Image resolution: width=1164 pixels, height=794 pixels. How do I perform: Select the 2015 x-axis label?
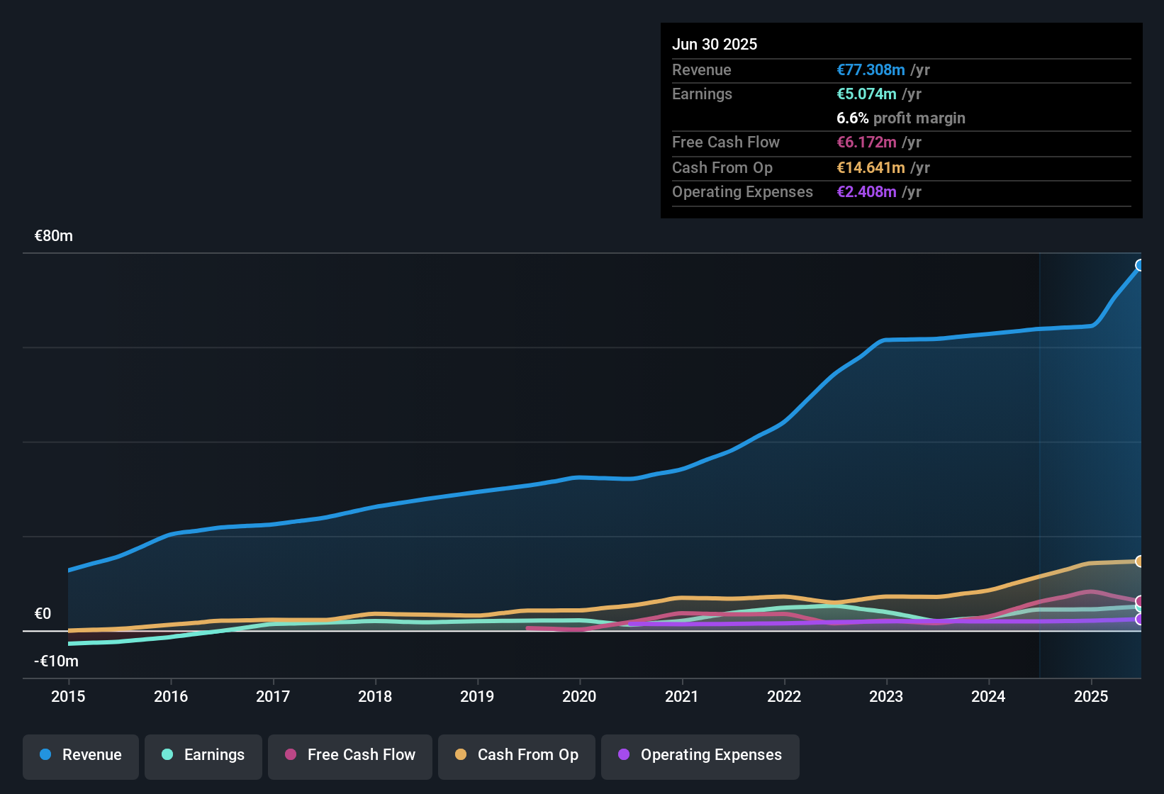(x=68, y=696)
